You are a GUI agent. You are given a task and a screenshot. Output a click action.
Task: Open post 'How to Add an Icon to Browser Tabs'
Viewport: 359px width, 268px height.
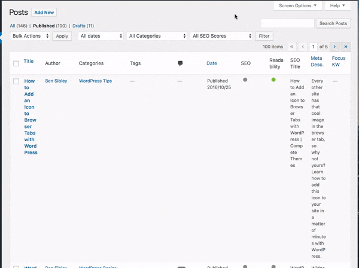pyautogui.click(x=31, y=117)
